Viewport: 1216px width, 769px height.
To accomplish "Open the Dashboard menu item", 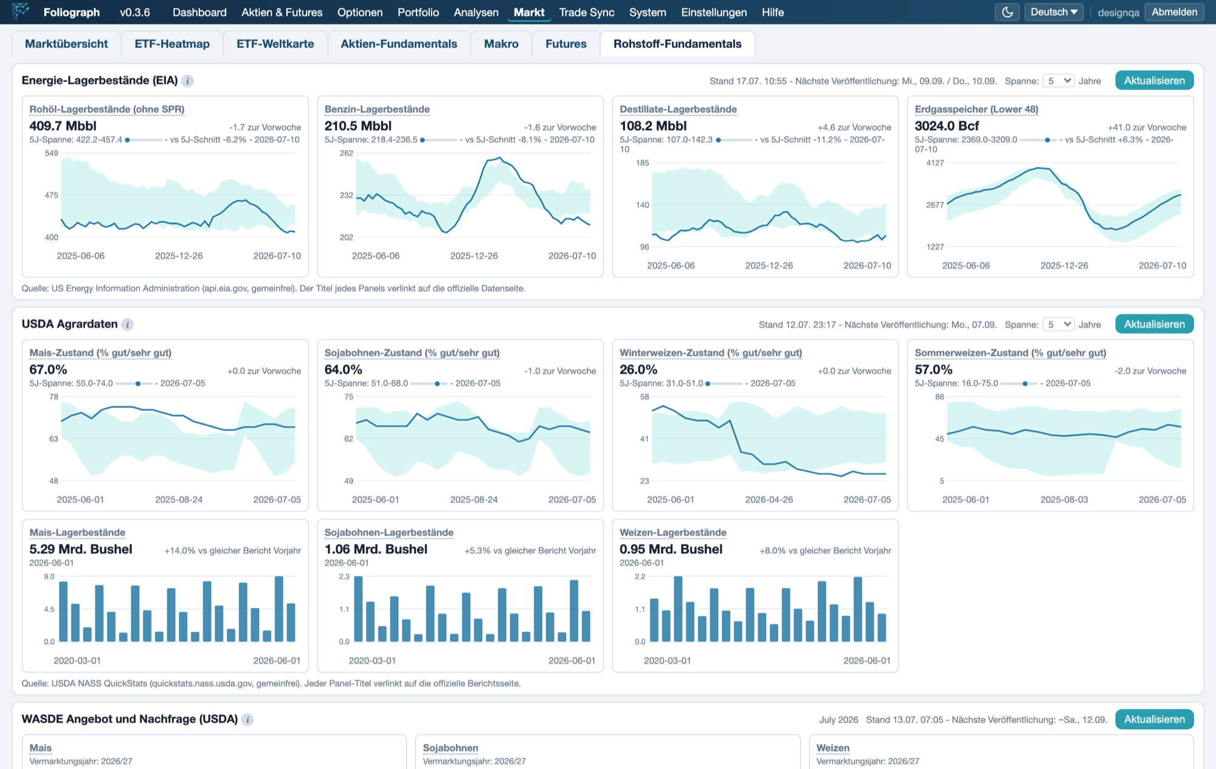I will coord(199,12).
